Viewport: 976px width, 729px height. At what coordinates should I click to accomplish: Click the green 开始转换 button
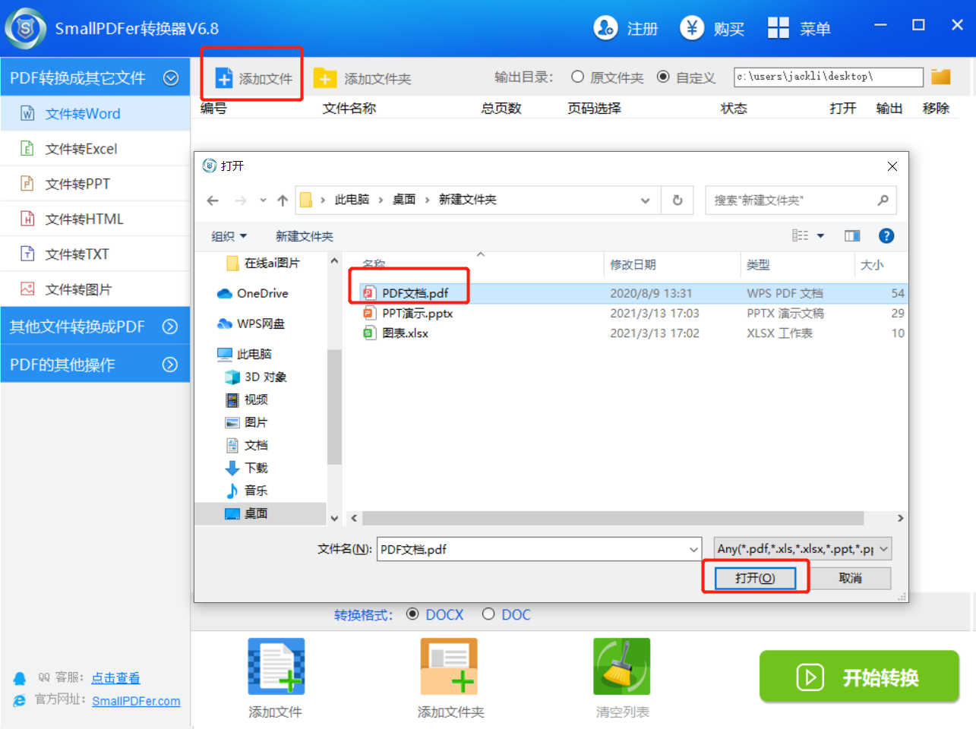[859, 676]
